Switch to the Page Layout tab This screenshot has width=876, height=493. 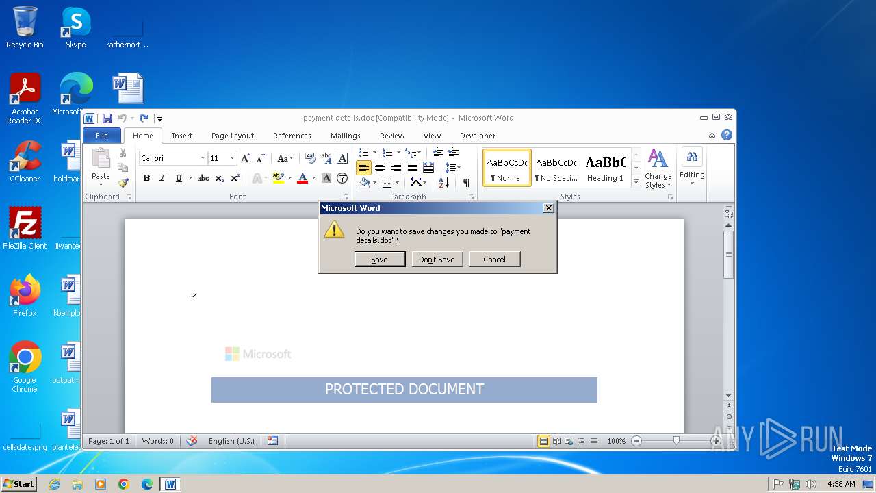(233, 136)
